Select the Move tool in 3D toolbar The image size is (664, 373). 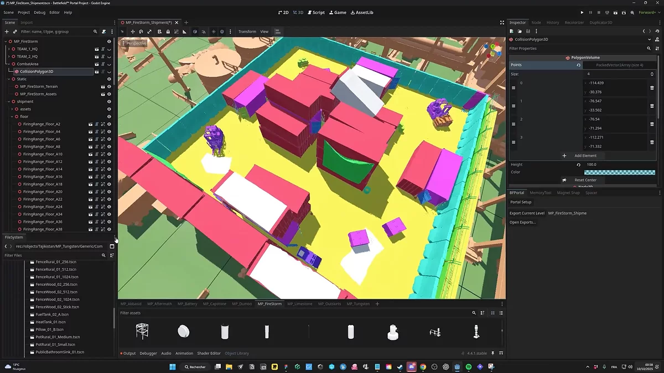(132, 31)
